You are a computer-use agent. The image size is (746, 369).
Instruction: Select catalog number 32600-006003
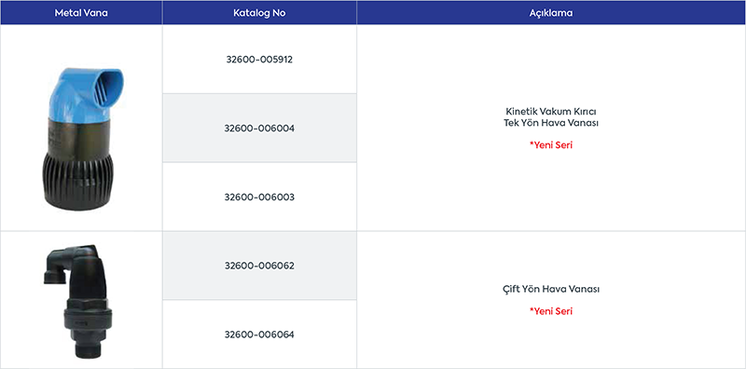coord(259,197)
